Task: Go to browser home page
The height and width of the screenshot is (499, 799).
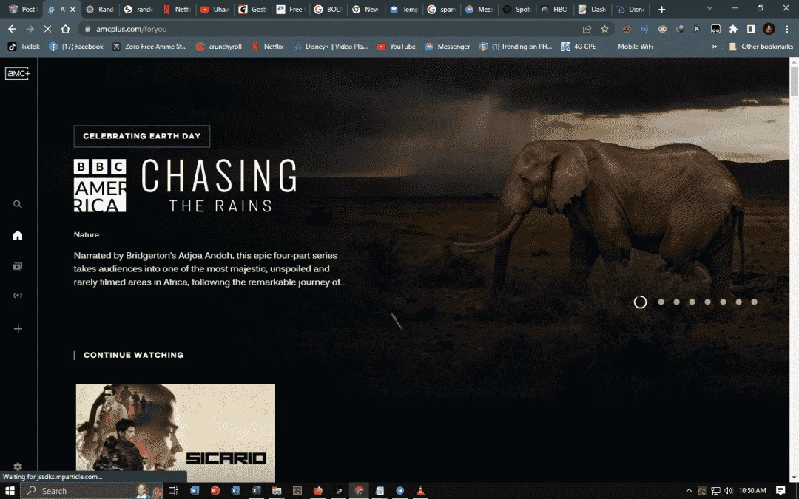Action: pyautogui.click(x=65, y=29)
